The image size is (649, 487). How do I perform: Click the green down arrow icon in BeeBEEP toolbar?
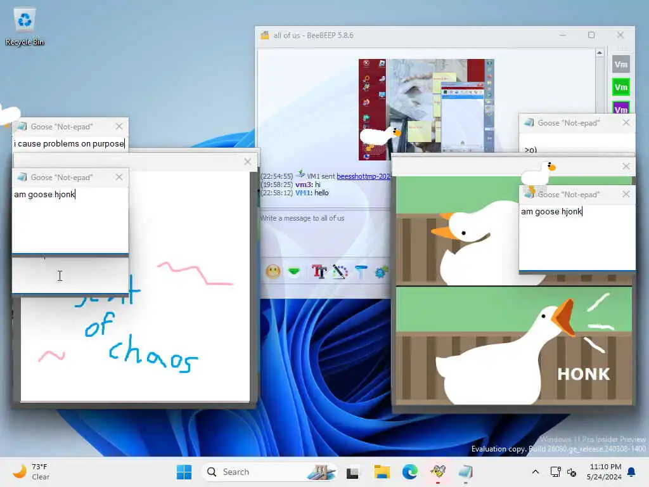coord(294,271)
